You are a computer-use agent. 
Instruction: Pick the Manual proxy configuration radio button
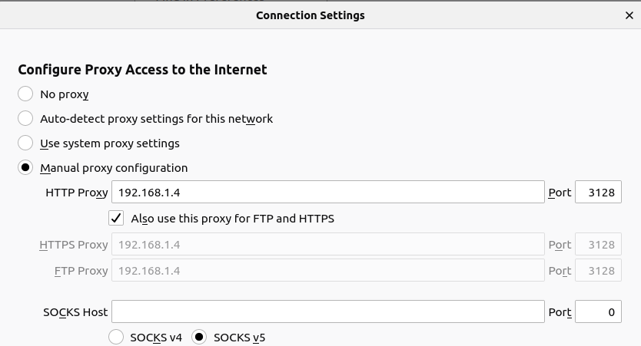click(26, 168)
